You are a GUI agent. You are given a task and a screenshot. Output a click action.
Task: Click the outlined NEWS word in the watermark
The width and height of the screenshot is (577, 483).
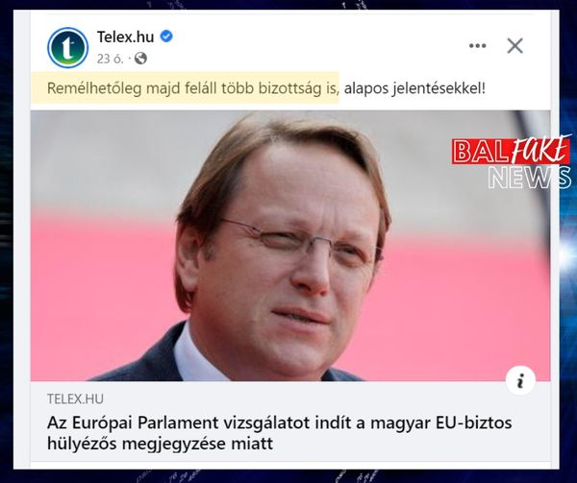(530, 178)
